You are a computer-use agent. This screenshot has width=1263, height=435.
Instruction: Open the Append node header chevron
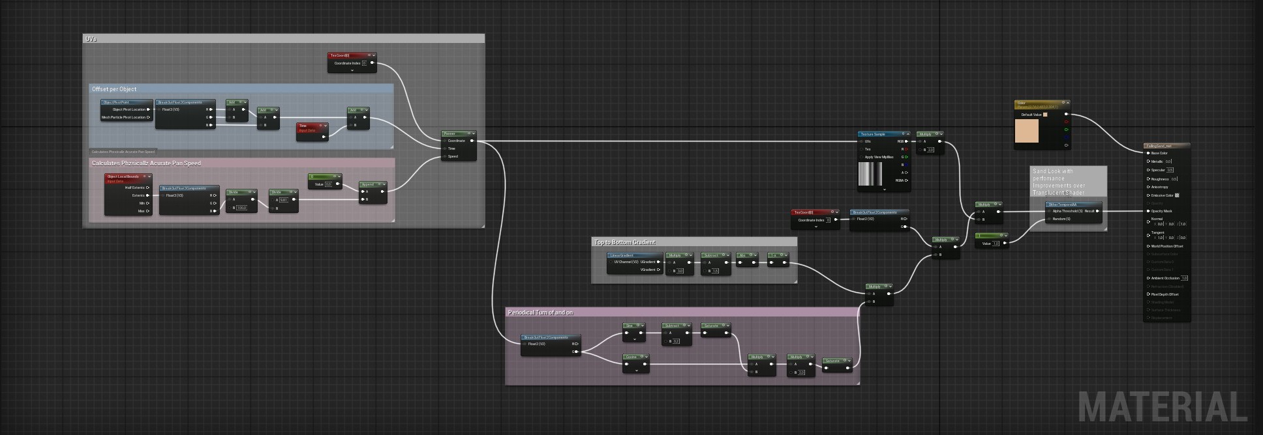(x=384, y=184)
